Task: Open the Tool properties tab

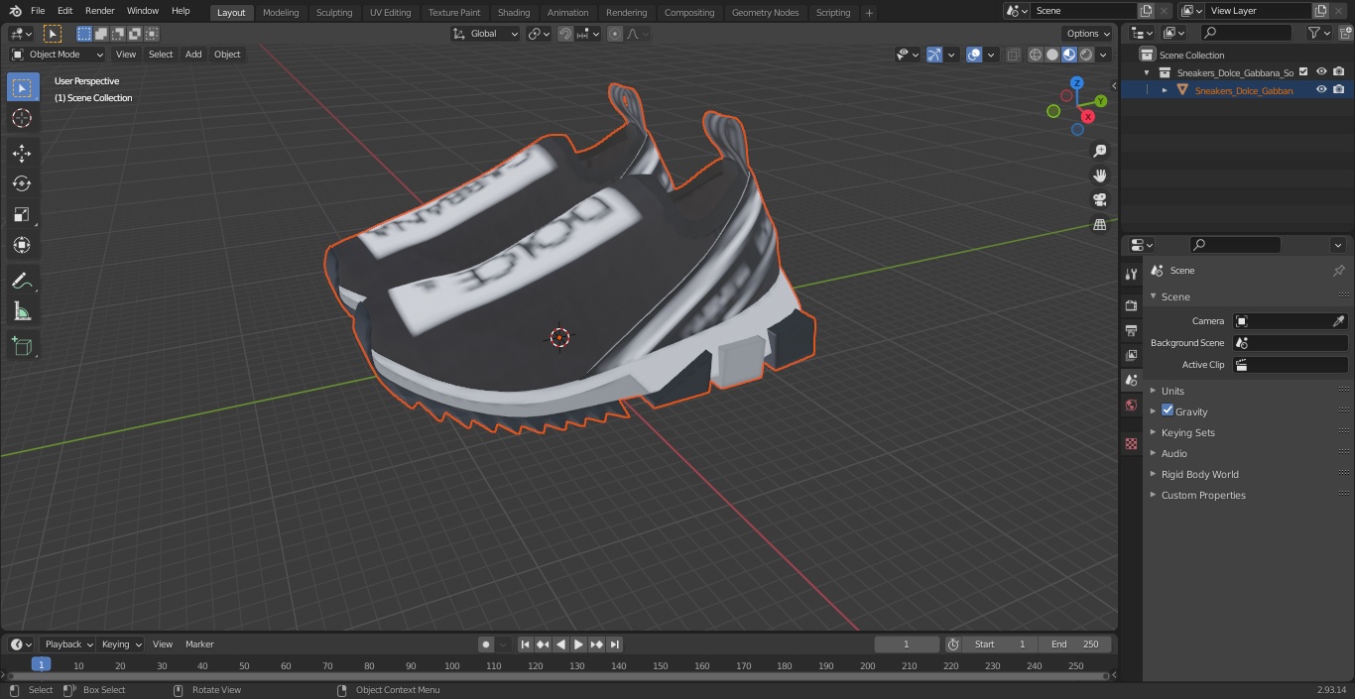Action: [1131, 274]
